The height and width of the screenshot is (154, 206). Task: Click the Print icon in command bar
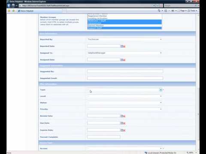click(173, 11)
